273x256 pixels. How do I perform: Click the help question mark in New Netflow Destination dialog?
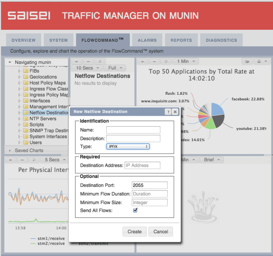(168, 112)
